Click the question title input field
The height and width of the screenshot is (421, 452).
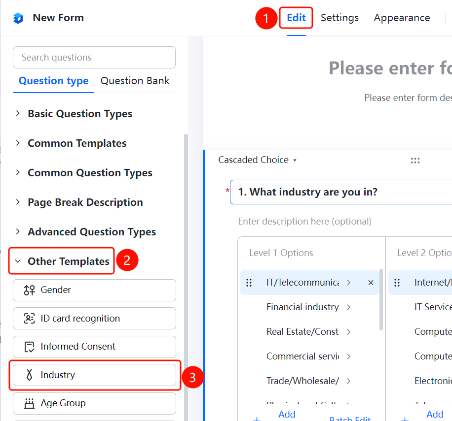pos(341,192)
